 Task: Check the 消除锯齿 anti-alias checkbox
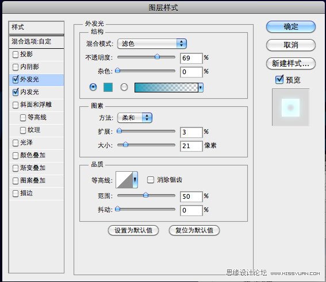click(151, 180)
